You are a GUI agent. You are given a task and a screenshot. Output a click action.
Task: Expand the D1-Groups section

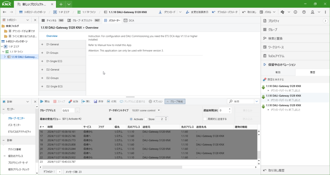pos(42,53)
